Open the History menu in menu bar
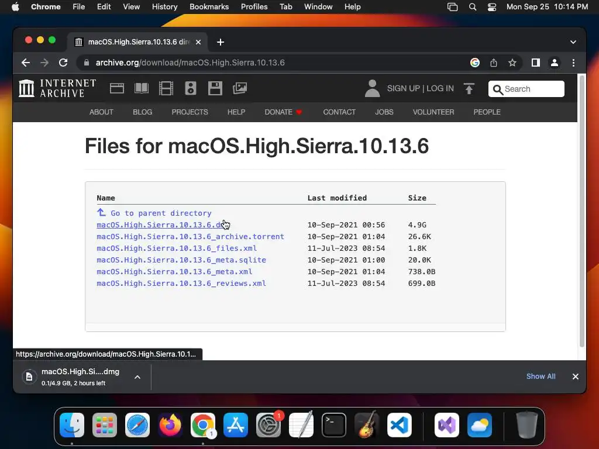The width and height of the screenshot is (599, 449). click(x=164, y=7)
